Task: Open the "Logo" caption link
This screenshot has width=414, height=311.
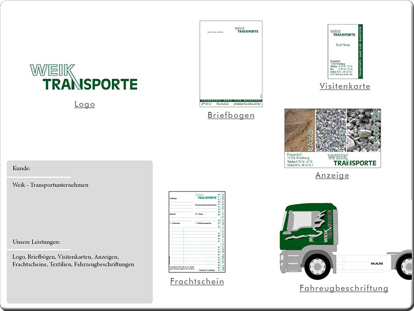Action: pyautogui.click(x=85, y=104)
